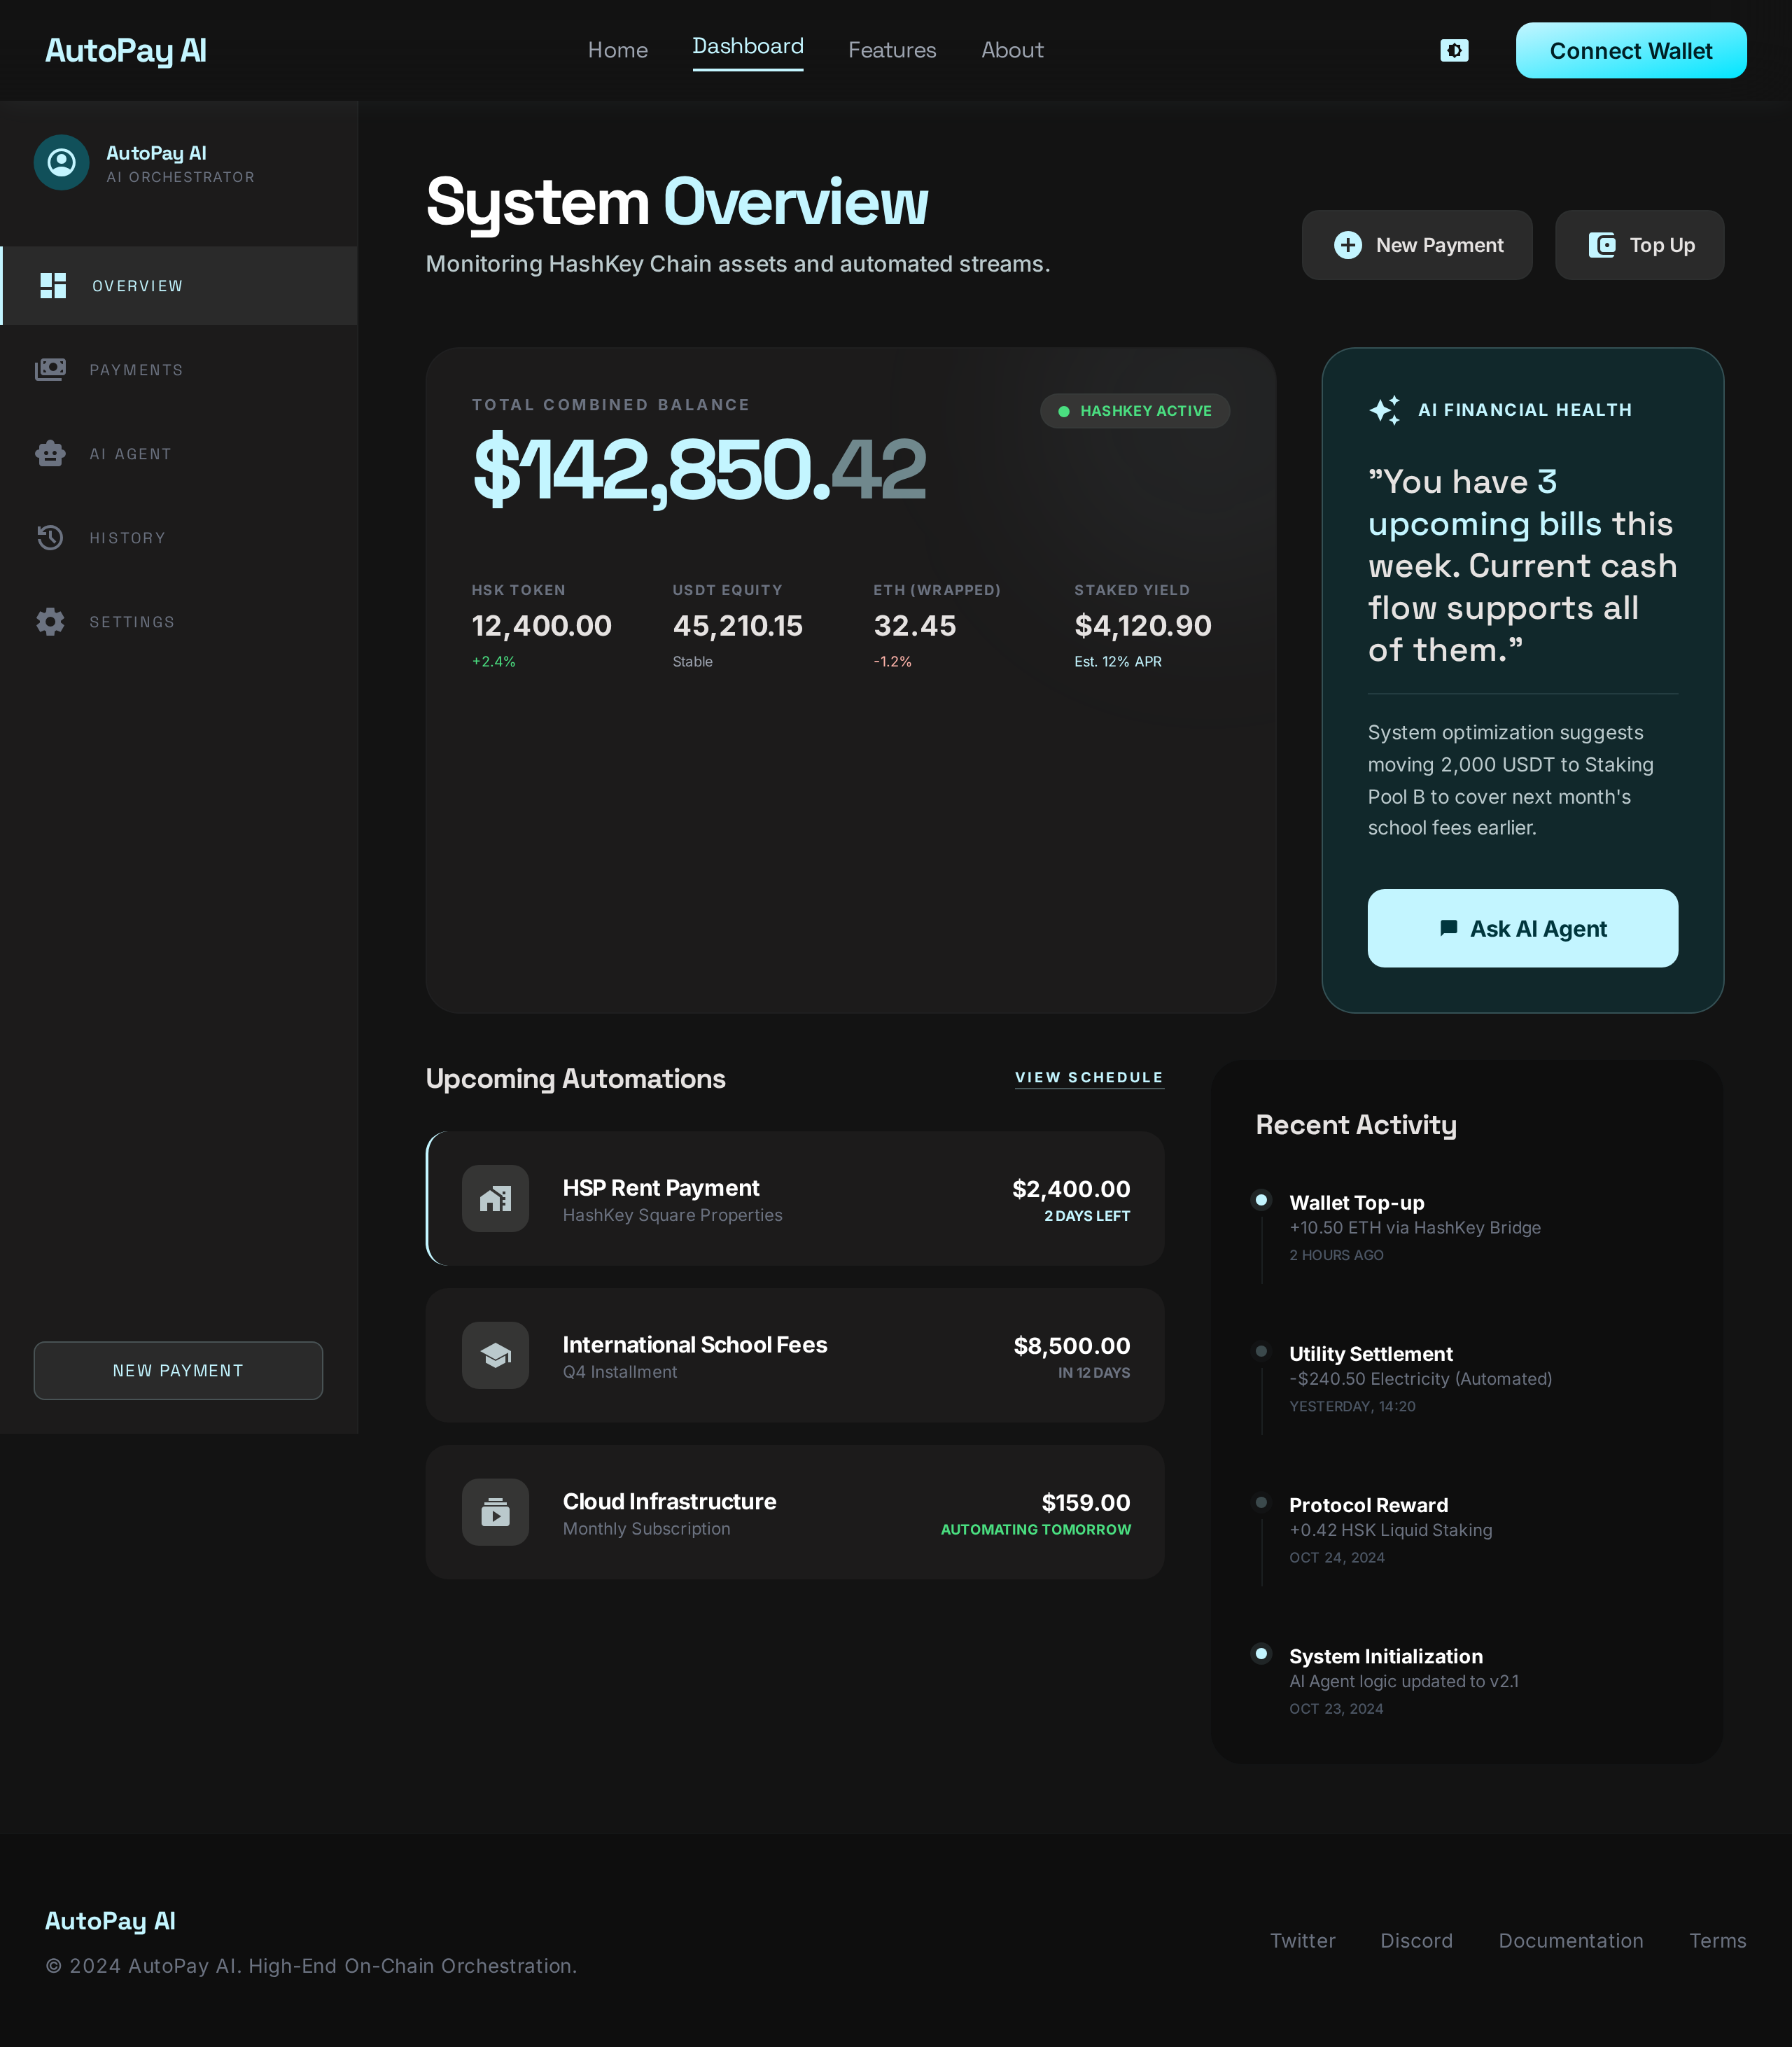Open the Home nav item
1792x2047 pixels.
[618, 50]
